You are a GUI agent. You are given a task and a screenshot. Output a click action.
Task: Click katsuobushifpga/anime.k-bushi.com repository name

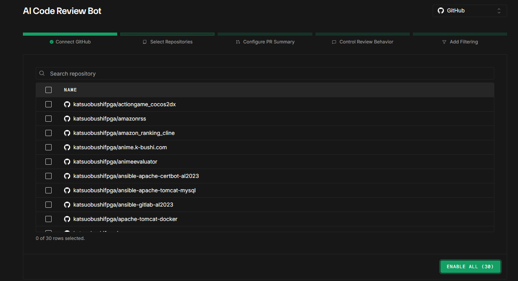point(120,147)
